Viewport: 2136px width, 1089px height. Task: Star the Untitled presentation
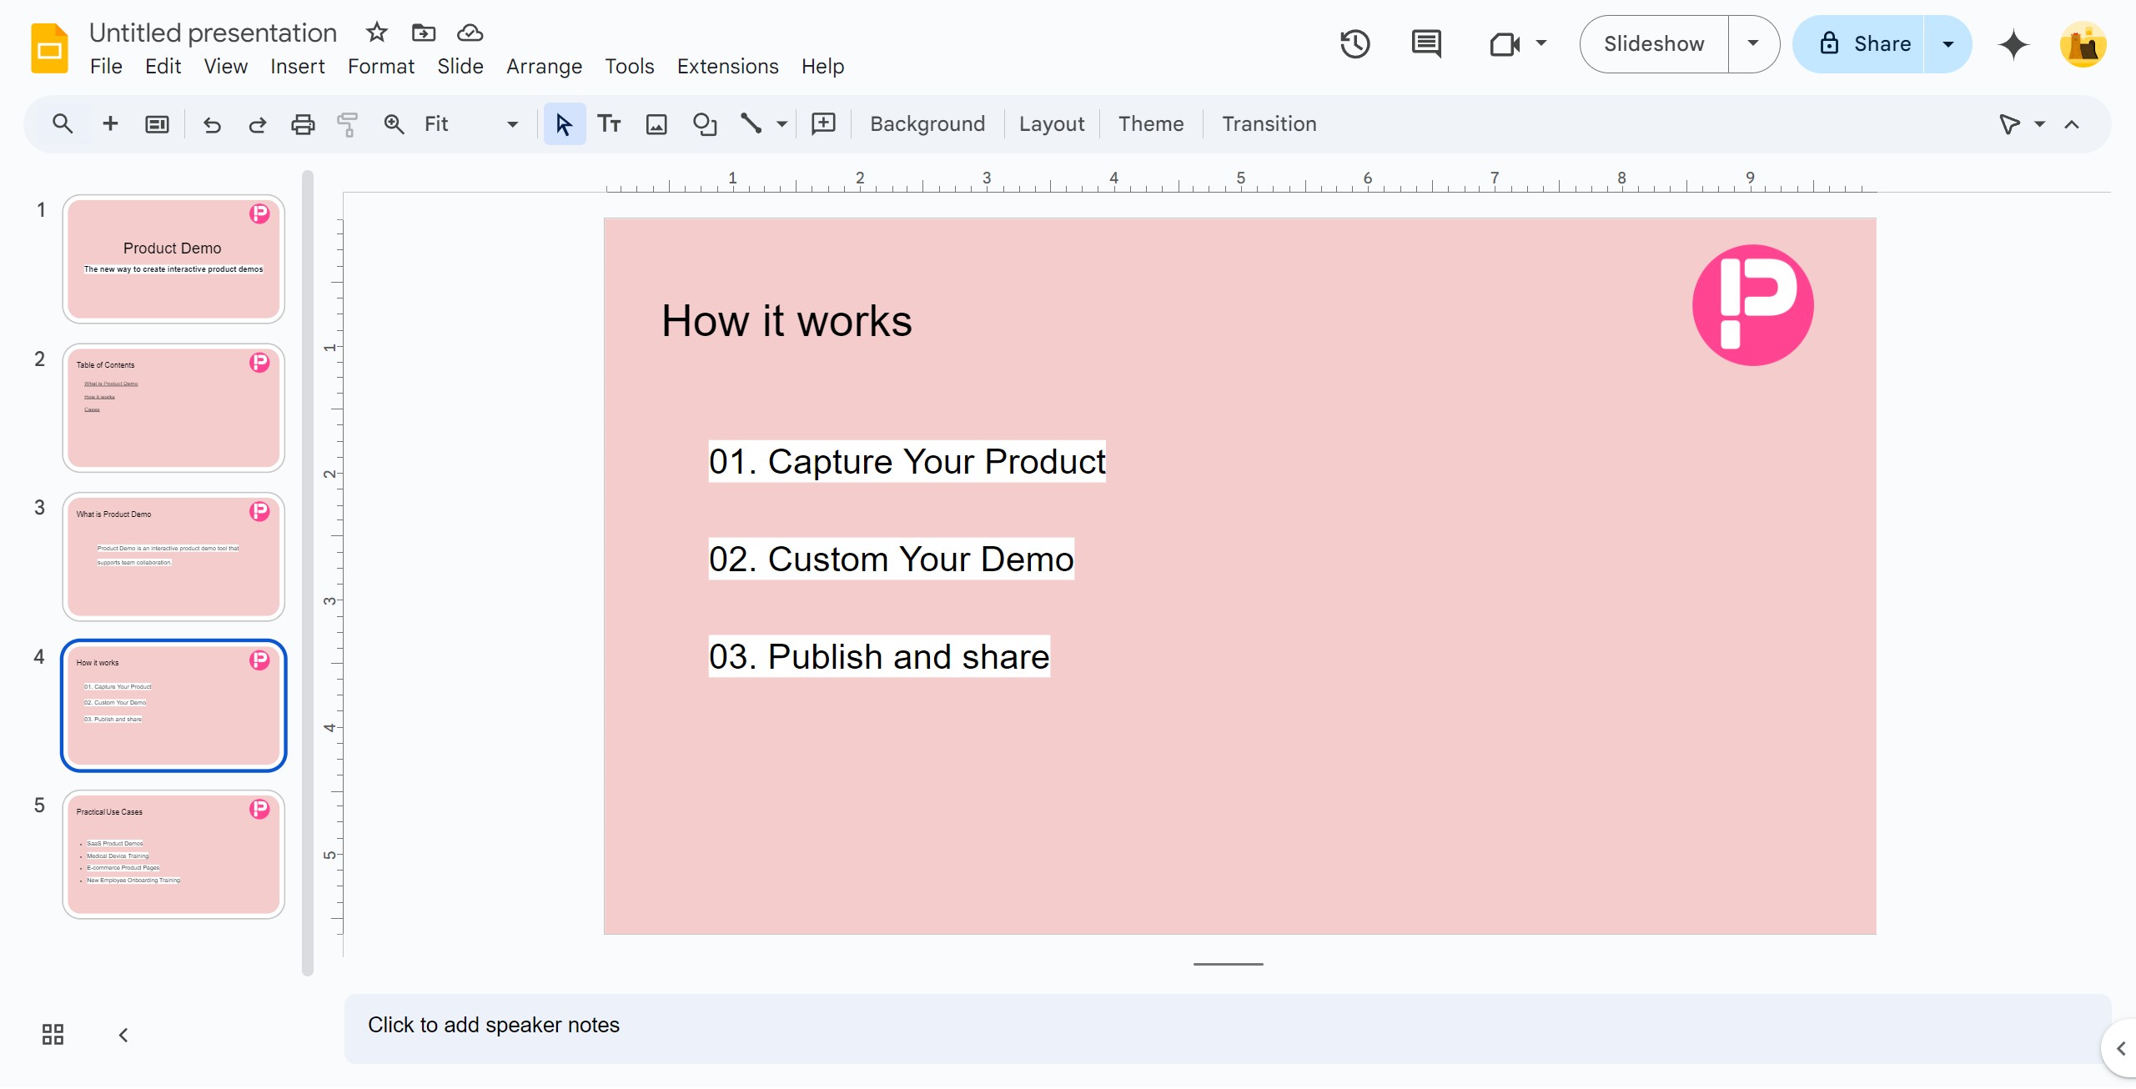pos(377,33)
